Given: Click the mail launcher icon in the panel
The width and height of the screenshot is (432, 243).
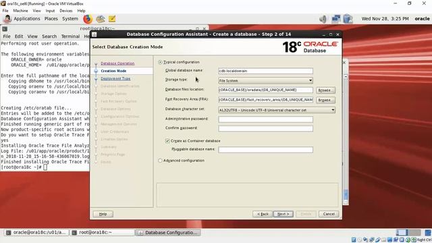Looking at the screenshot, I should click(x=101, y=19).
